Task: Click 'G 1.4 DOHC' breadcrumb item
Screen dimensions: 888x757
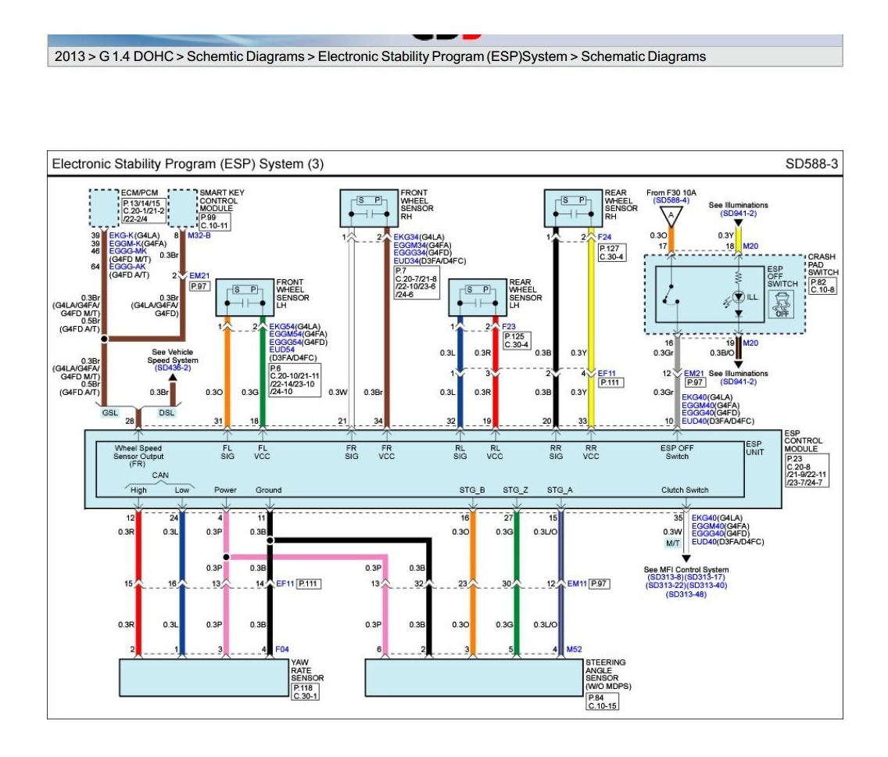Action: (136, 56)
